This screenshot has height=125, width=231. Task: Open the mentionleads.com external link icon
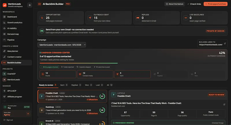[225, 43]
